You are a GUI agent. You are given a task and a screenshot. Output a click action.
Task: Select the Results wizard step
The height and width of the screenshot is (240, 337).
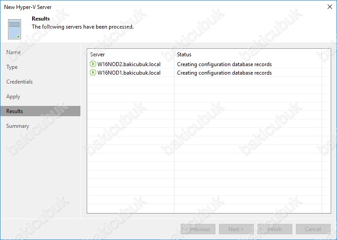(x=40, y=111)
